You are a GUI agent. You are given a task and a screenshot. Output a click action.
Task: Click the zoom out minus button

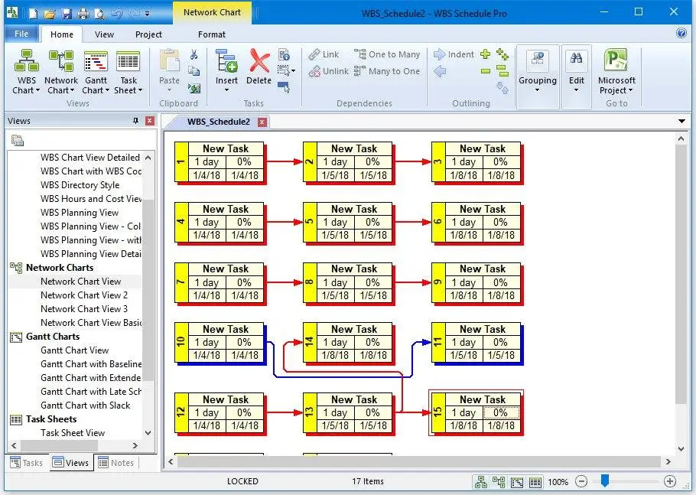[581, 481]
